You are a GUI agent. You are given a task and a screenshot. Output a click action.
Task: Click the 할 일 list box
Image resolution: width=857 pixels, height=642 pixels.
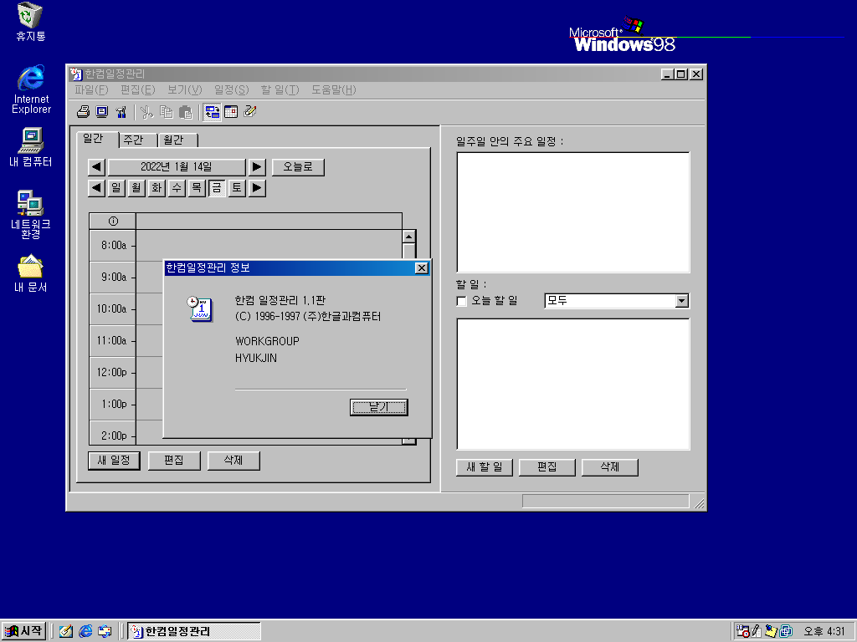click(x=573, y=385)
